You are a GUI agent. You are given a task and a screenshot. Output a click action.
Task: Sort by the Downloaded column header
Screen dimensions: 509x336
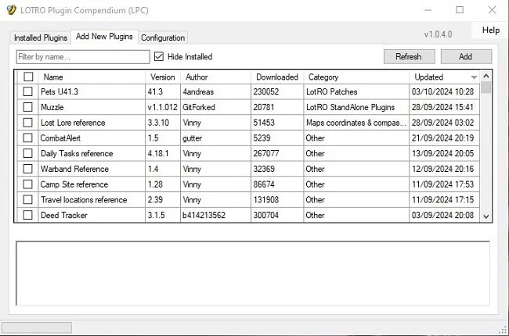point(277,77)
